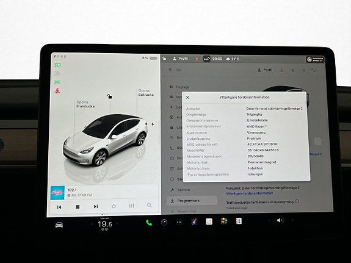This screenshot has height=263, width=351.
Task: Open Profil in top status bar
Action: point(181,59)
